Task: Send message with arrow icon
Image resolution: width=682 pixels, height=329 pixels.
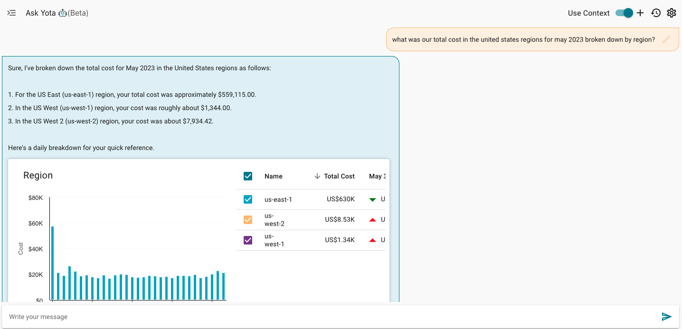Action: 667,317
